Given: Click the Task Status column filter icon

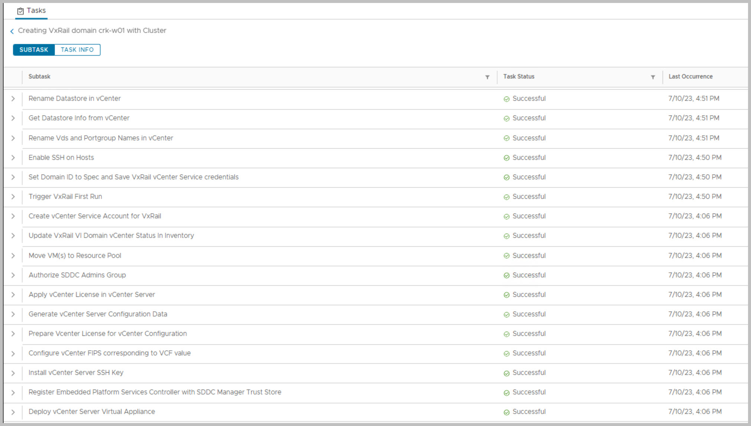Looking at the screenshot, I should coord(653,77).
